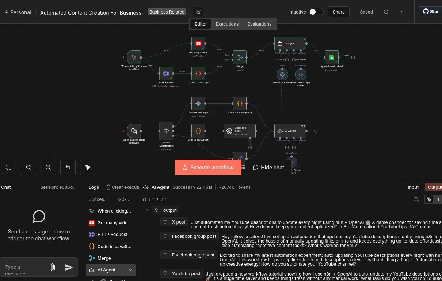Open workflow history clock icon
This screenshot has width=442, height=281.
pos(386,12)
